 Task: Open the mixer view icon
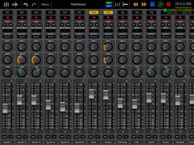point(6,5)
